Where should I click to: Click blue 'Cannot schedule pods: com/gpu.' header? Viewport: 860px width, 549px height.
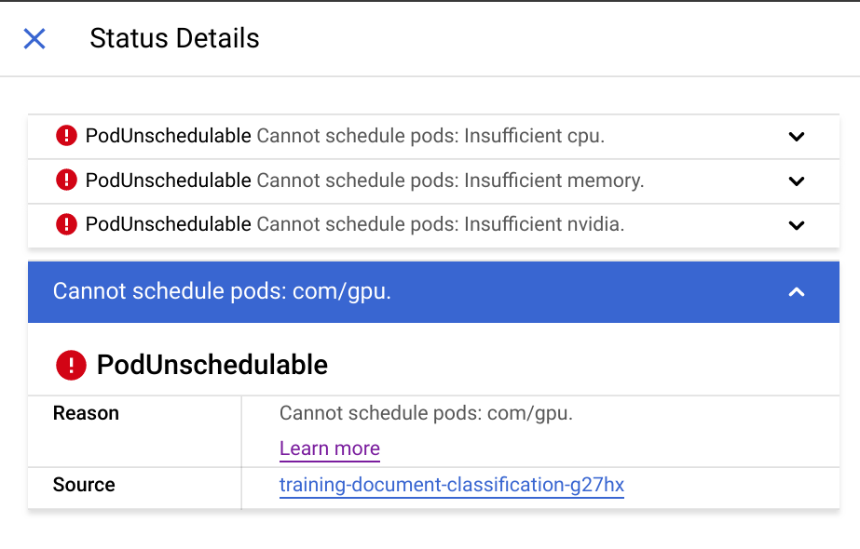(222, 292)
